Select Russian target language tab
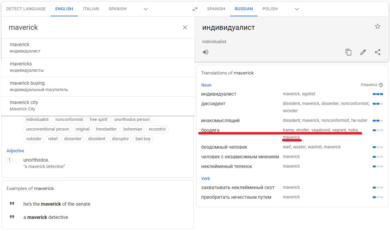 244,9
